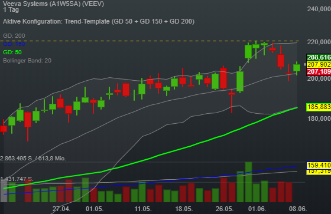Click the 159,410 GD 150 value tag

click(319, 165)
